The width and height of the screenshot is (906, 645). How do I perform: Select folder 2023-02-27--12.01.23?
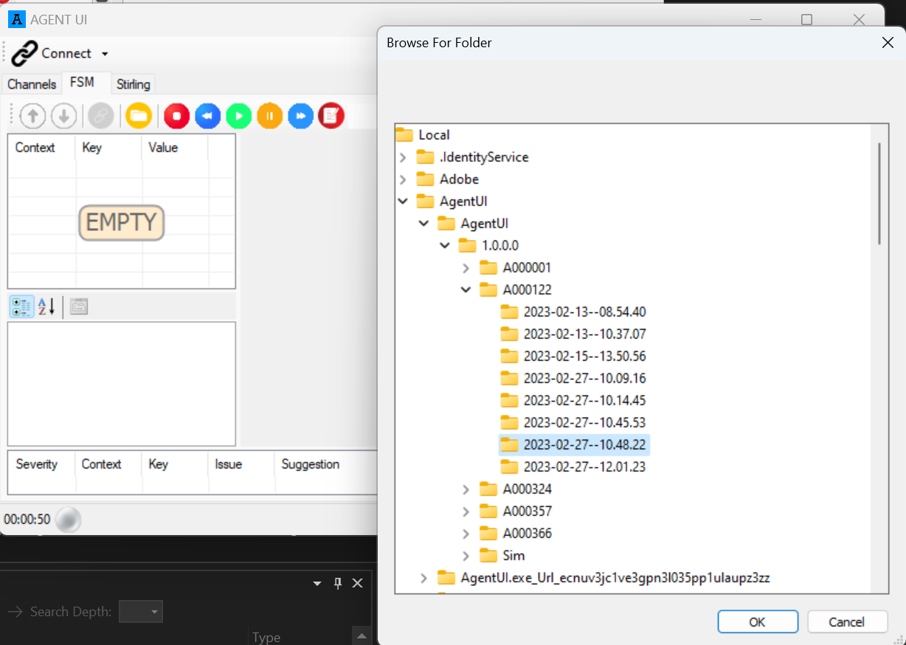point(584,467)
